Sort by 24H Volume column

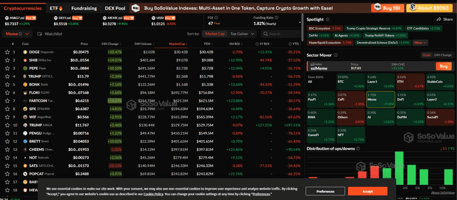click(x=144, y=44)
